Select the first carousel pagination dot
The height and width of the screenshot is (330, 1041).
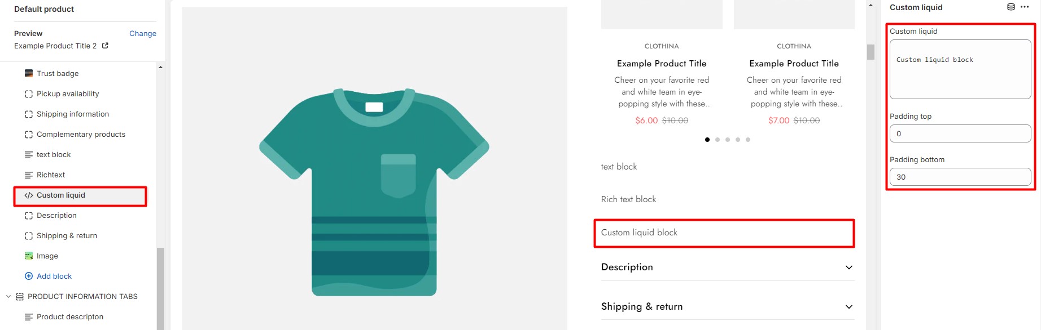pos(707,140)
